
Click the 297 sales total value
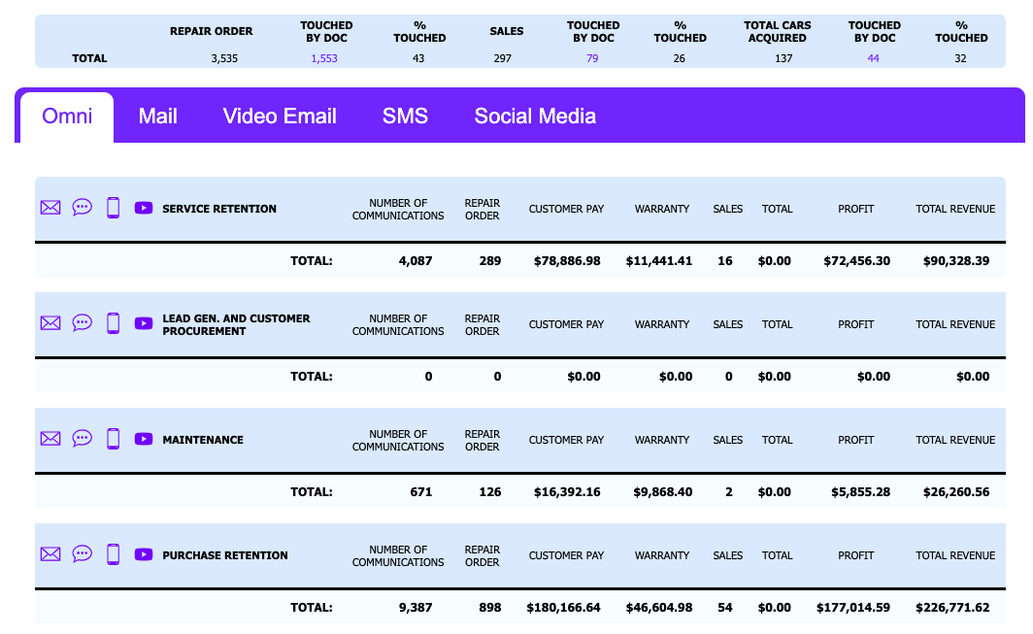click(x=503, y=58)
